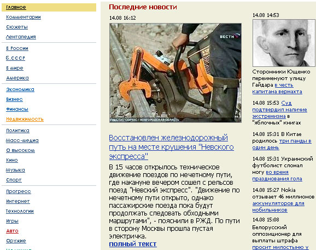
Task: Open the аккумуляторов для мобильников Nokia link
Action: click(278, 207)
